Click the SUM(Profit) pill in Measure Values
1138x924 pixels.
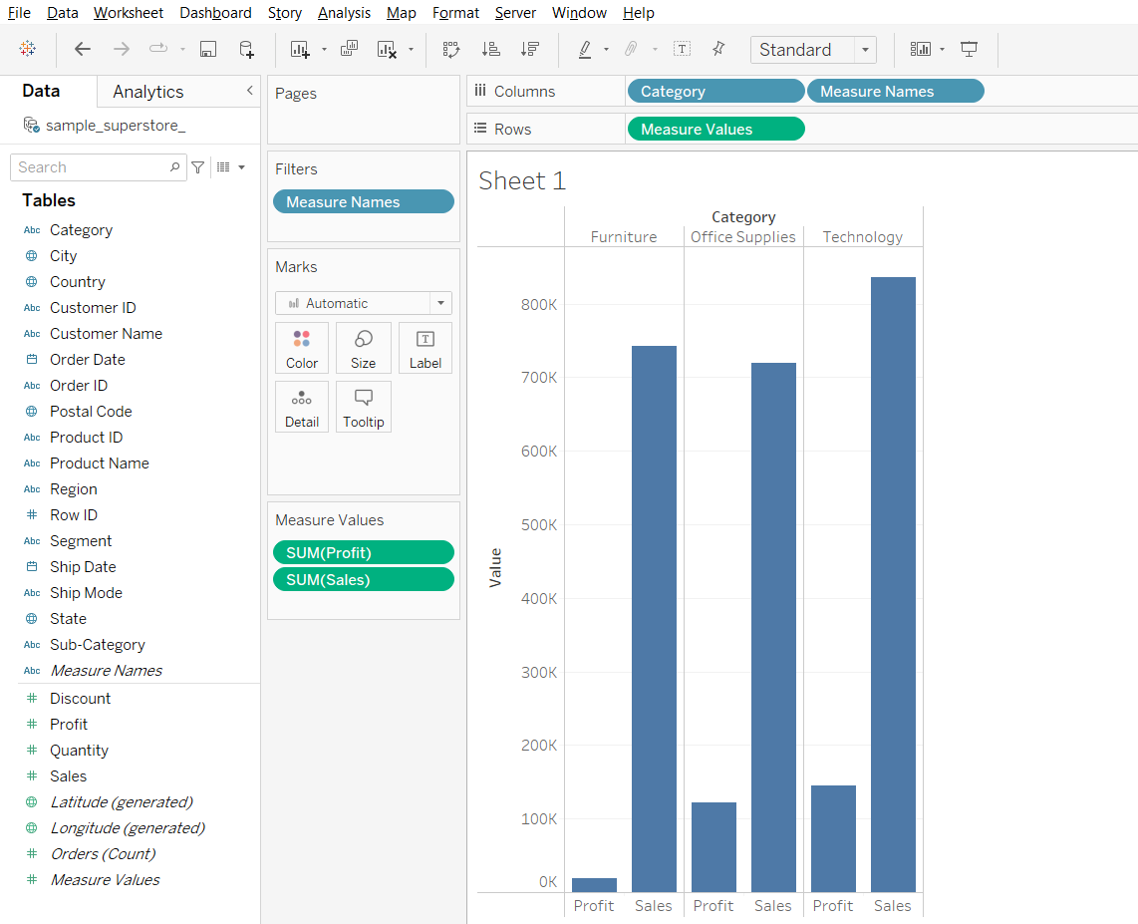pos(363,552)
